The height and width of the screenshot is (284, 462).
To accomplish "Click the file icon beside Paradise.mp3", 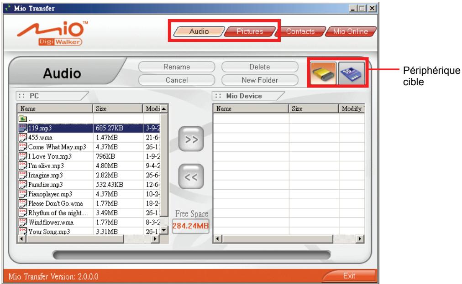I will pyautogui.click(x=23, y=185).
